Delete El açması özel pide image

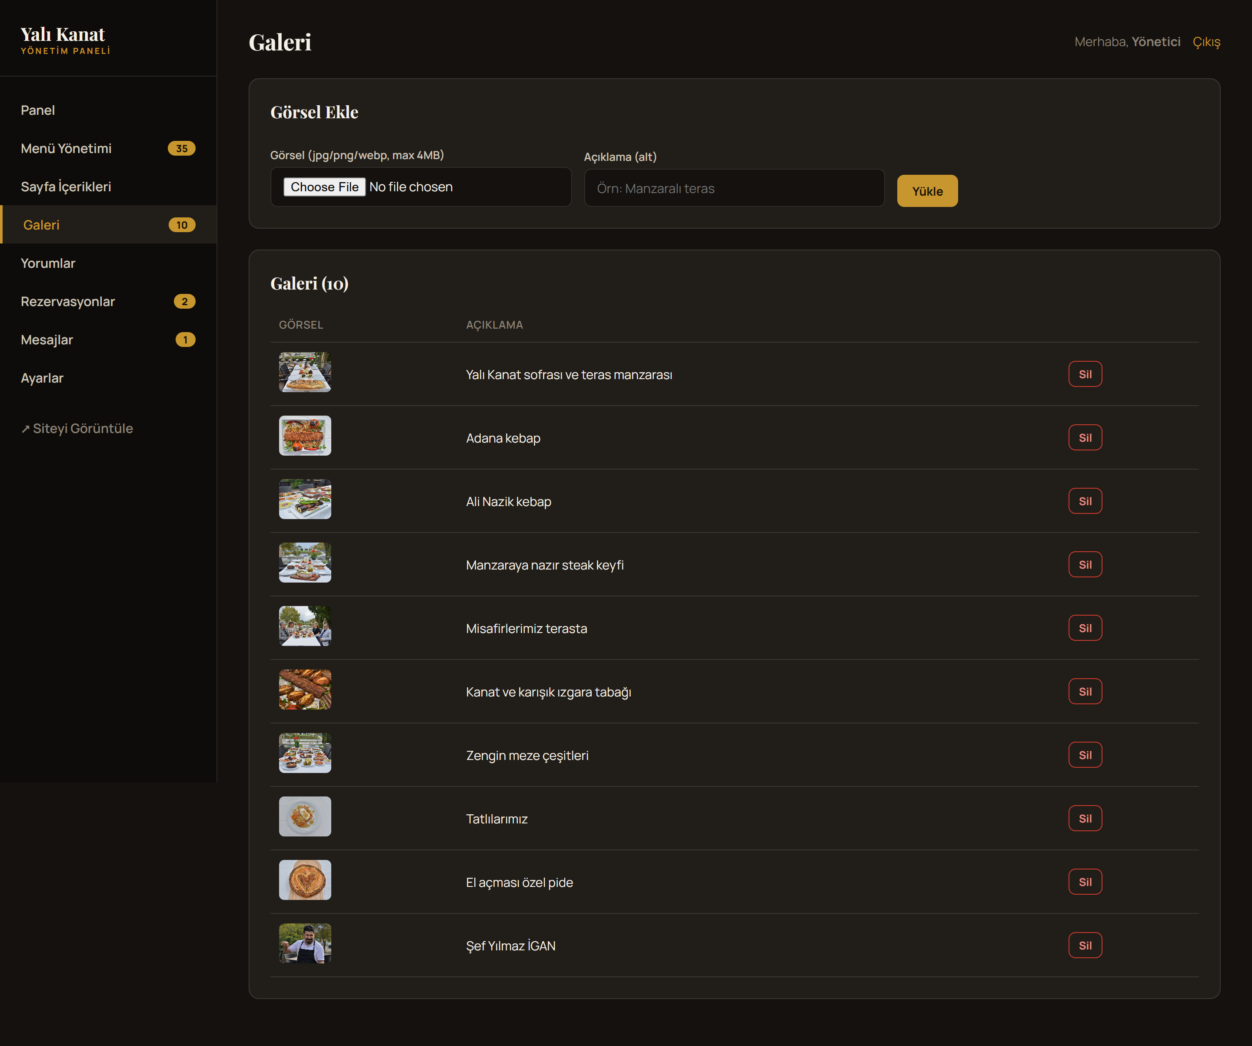click(x=1085, y=882)
